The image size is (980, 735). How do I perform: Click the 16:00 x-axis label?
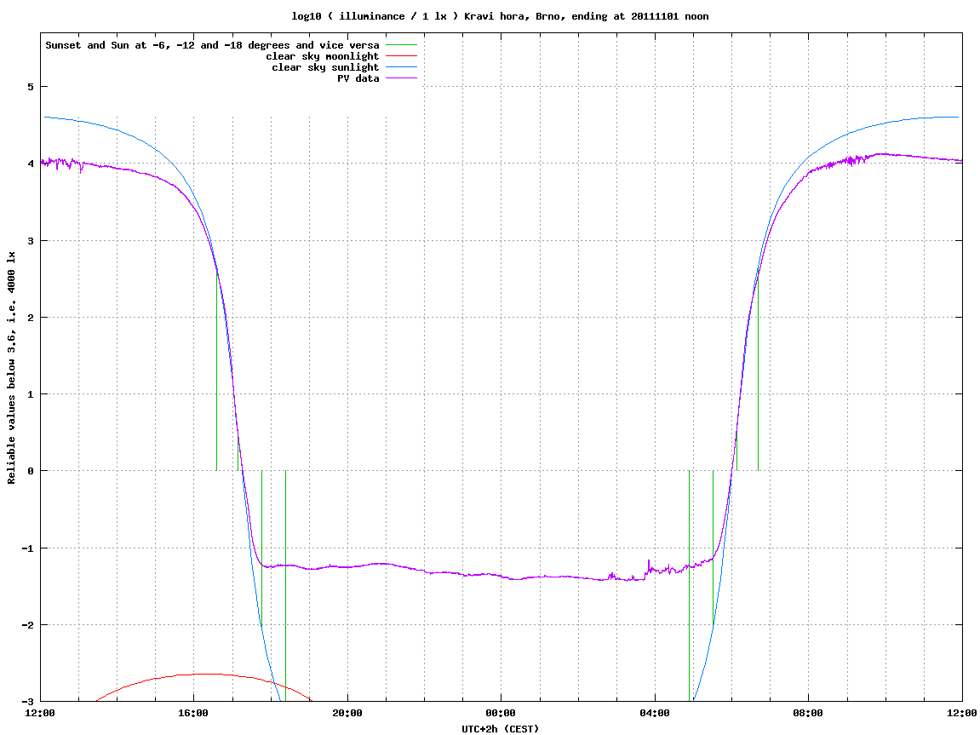click(x=194, y=713)
